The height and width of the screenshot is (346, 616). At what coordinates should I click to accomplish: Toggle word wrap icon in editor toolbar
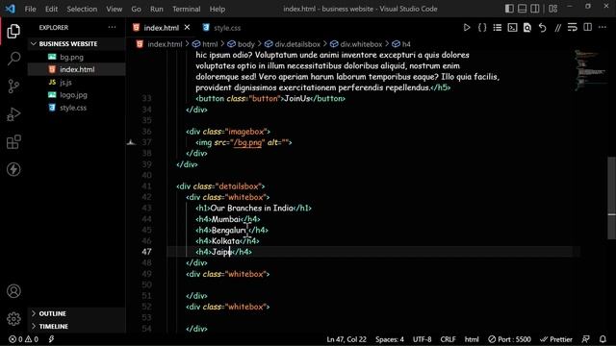(573, 28)
